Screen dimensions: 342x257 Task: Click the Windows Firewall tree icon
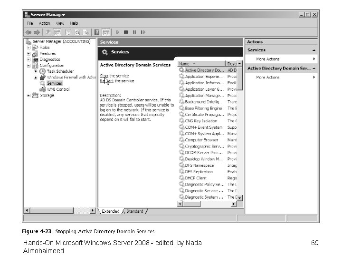point(43,78)
